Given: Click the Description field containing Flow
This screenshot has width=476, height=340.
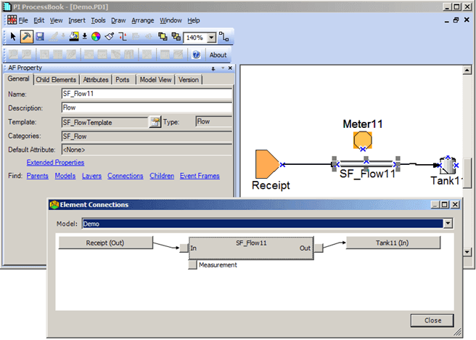Looking at the screenshot, I should pyautogui.click(x=147, y=108).
